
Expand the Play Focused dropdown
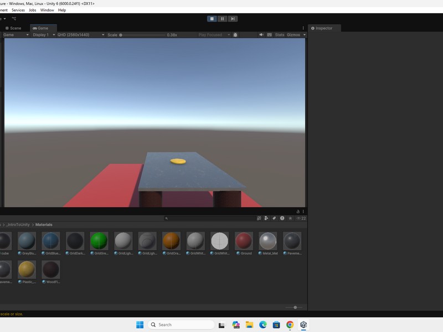[213, 35]
